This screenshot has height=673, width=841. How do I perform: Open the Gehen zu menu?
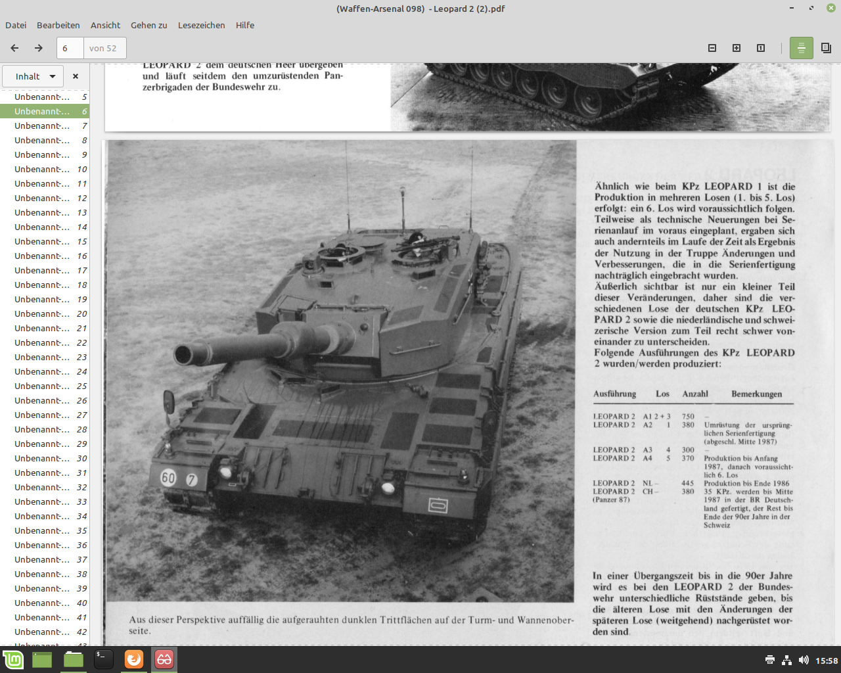[149, 25]
